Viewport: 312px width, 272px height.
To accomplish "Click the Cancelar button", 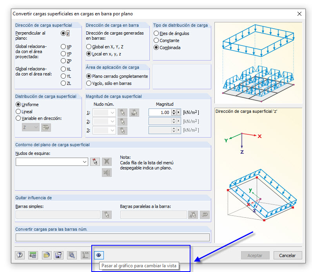I will (x=288, y=255).
